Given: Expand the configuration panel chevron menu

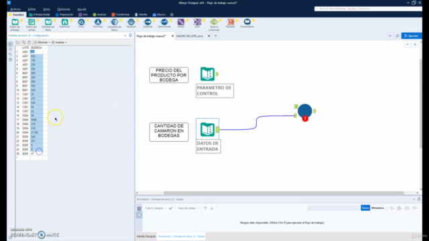Looking at the screenshot, I should 125,35.
